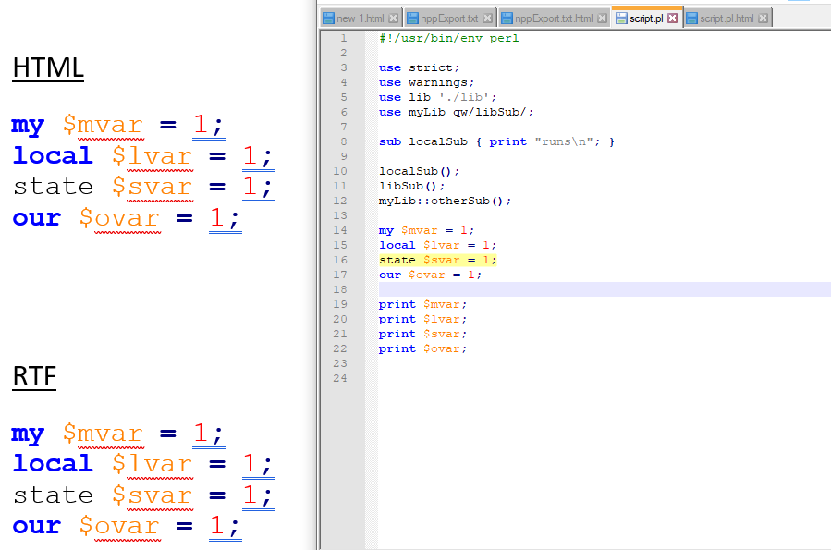The height and width of the screenshot is (550, 831).
Task: Click the HTML heading in the document
Action: click(x=48, y=67)
